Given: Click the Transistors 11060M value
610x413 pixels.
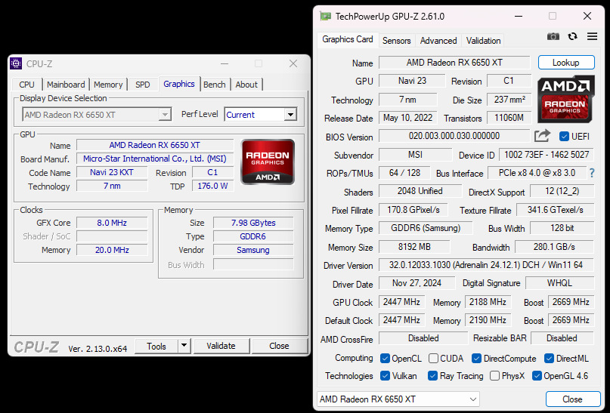Looking at the screenshot, I should point(509,118).
